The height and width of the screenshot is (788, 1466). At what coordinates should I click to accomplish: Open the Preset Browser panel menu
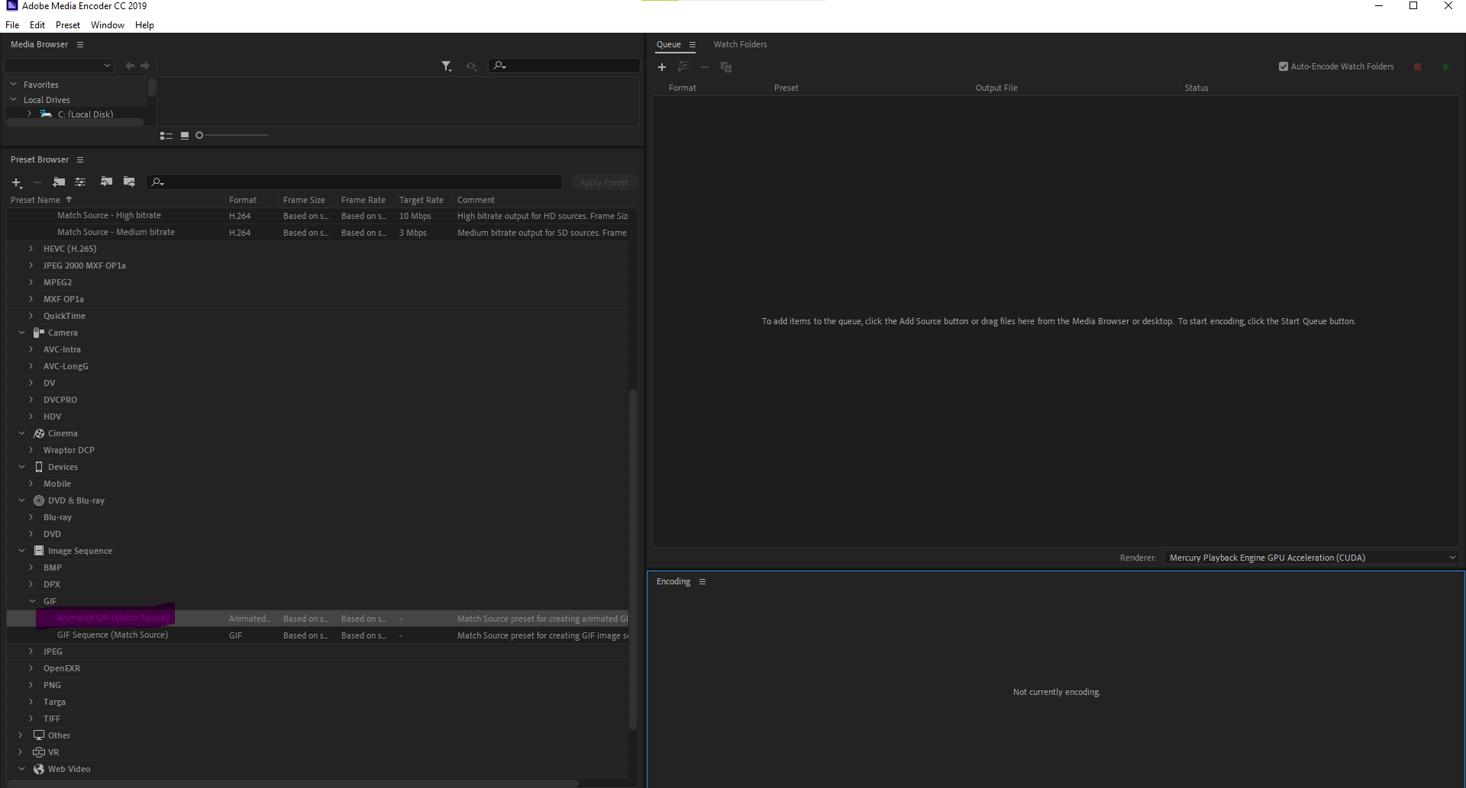80,159
